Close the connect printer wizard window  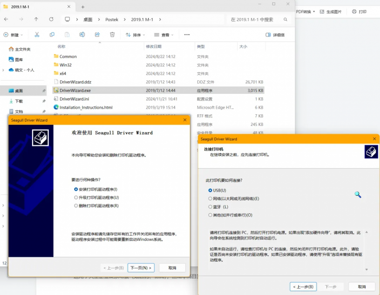point(374,139)
